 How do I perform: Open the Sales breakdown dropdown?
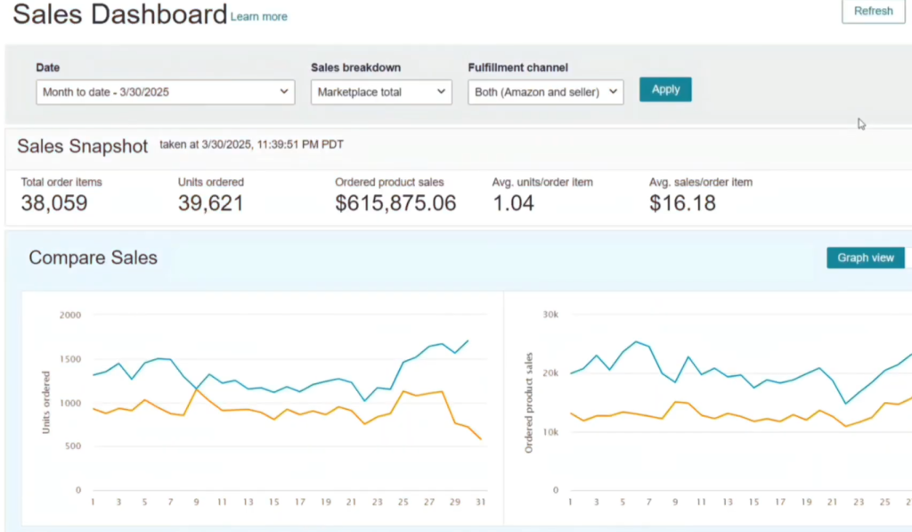click(381, 92)
